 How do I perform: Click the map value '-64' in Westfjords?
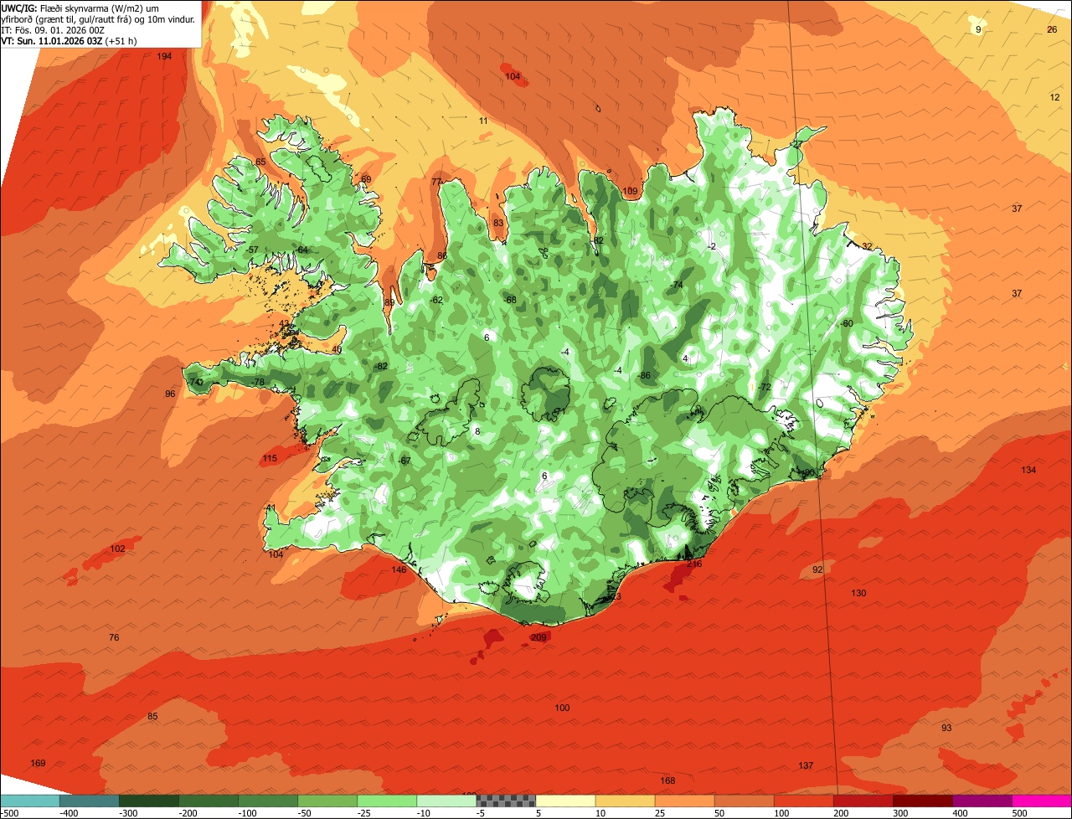[301, 250]
